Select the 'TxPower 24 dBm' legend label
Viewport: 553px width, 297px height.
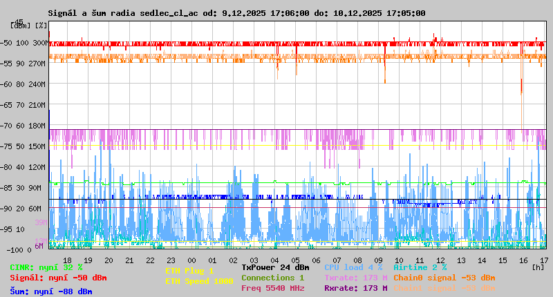click(x=275, y=267)
